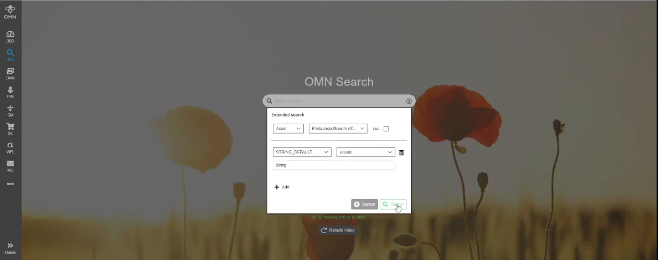This screenshot has height=260, width=658.
Task: Click the OMN Search title
Action: pos(339,82)
